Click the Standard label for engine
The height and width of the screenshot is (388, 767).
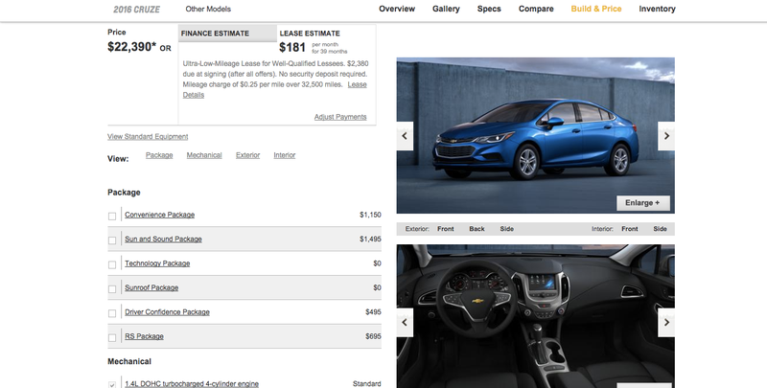[367, 383]
